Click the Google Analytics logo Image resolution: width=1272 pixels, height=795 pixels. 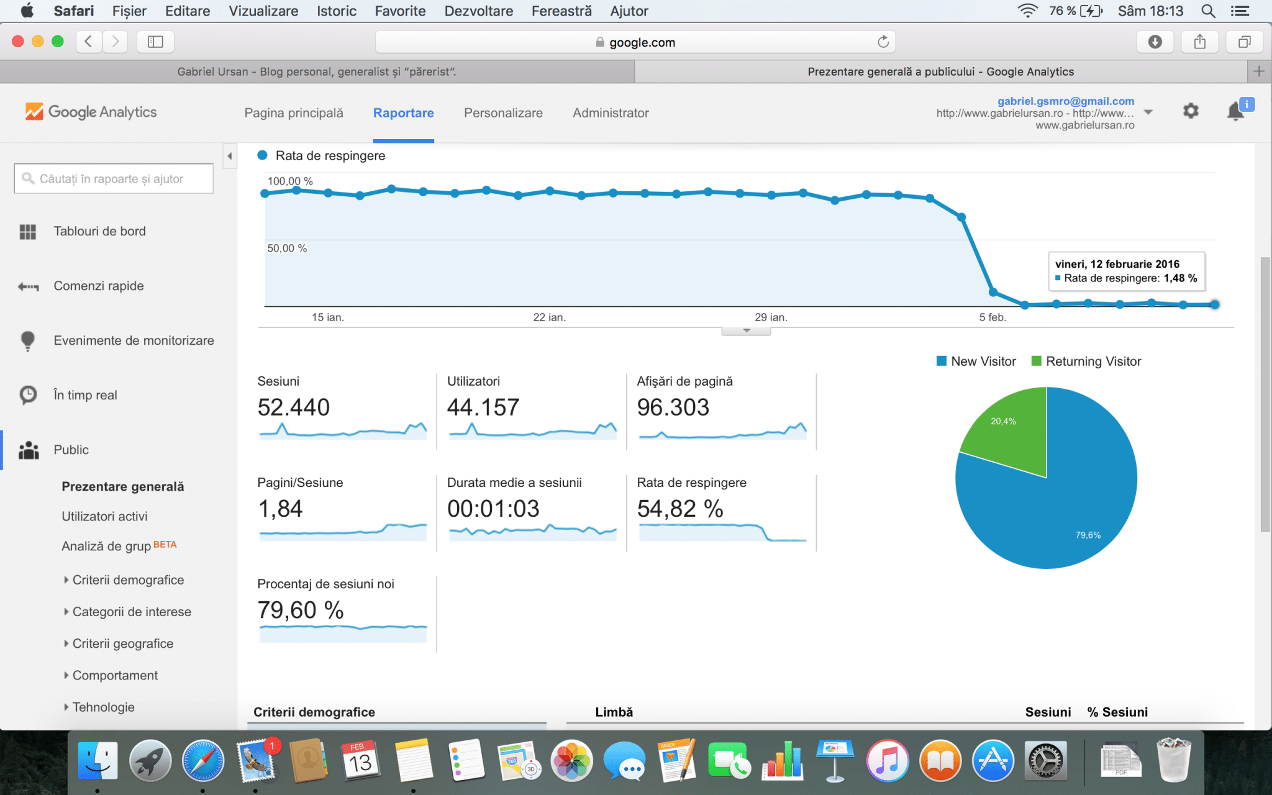tap(91, 112)
